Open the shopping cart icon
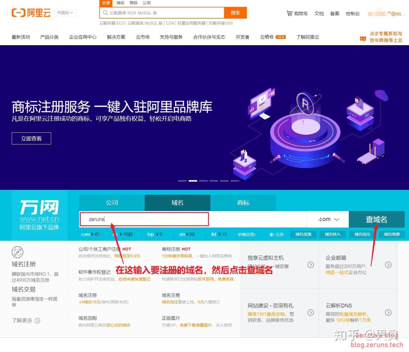 point(289,13)
